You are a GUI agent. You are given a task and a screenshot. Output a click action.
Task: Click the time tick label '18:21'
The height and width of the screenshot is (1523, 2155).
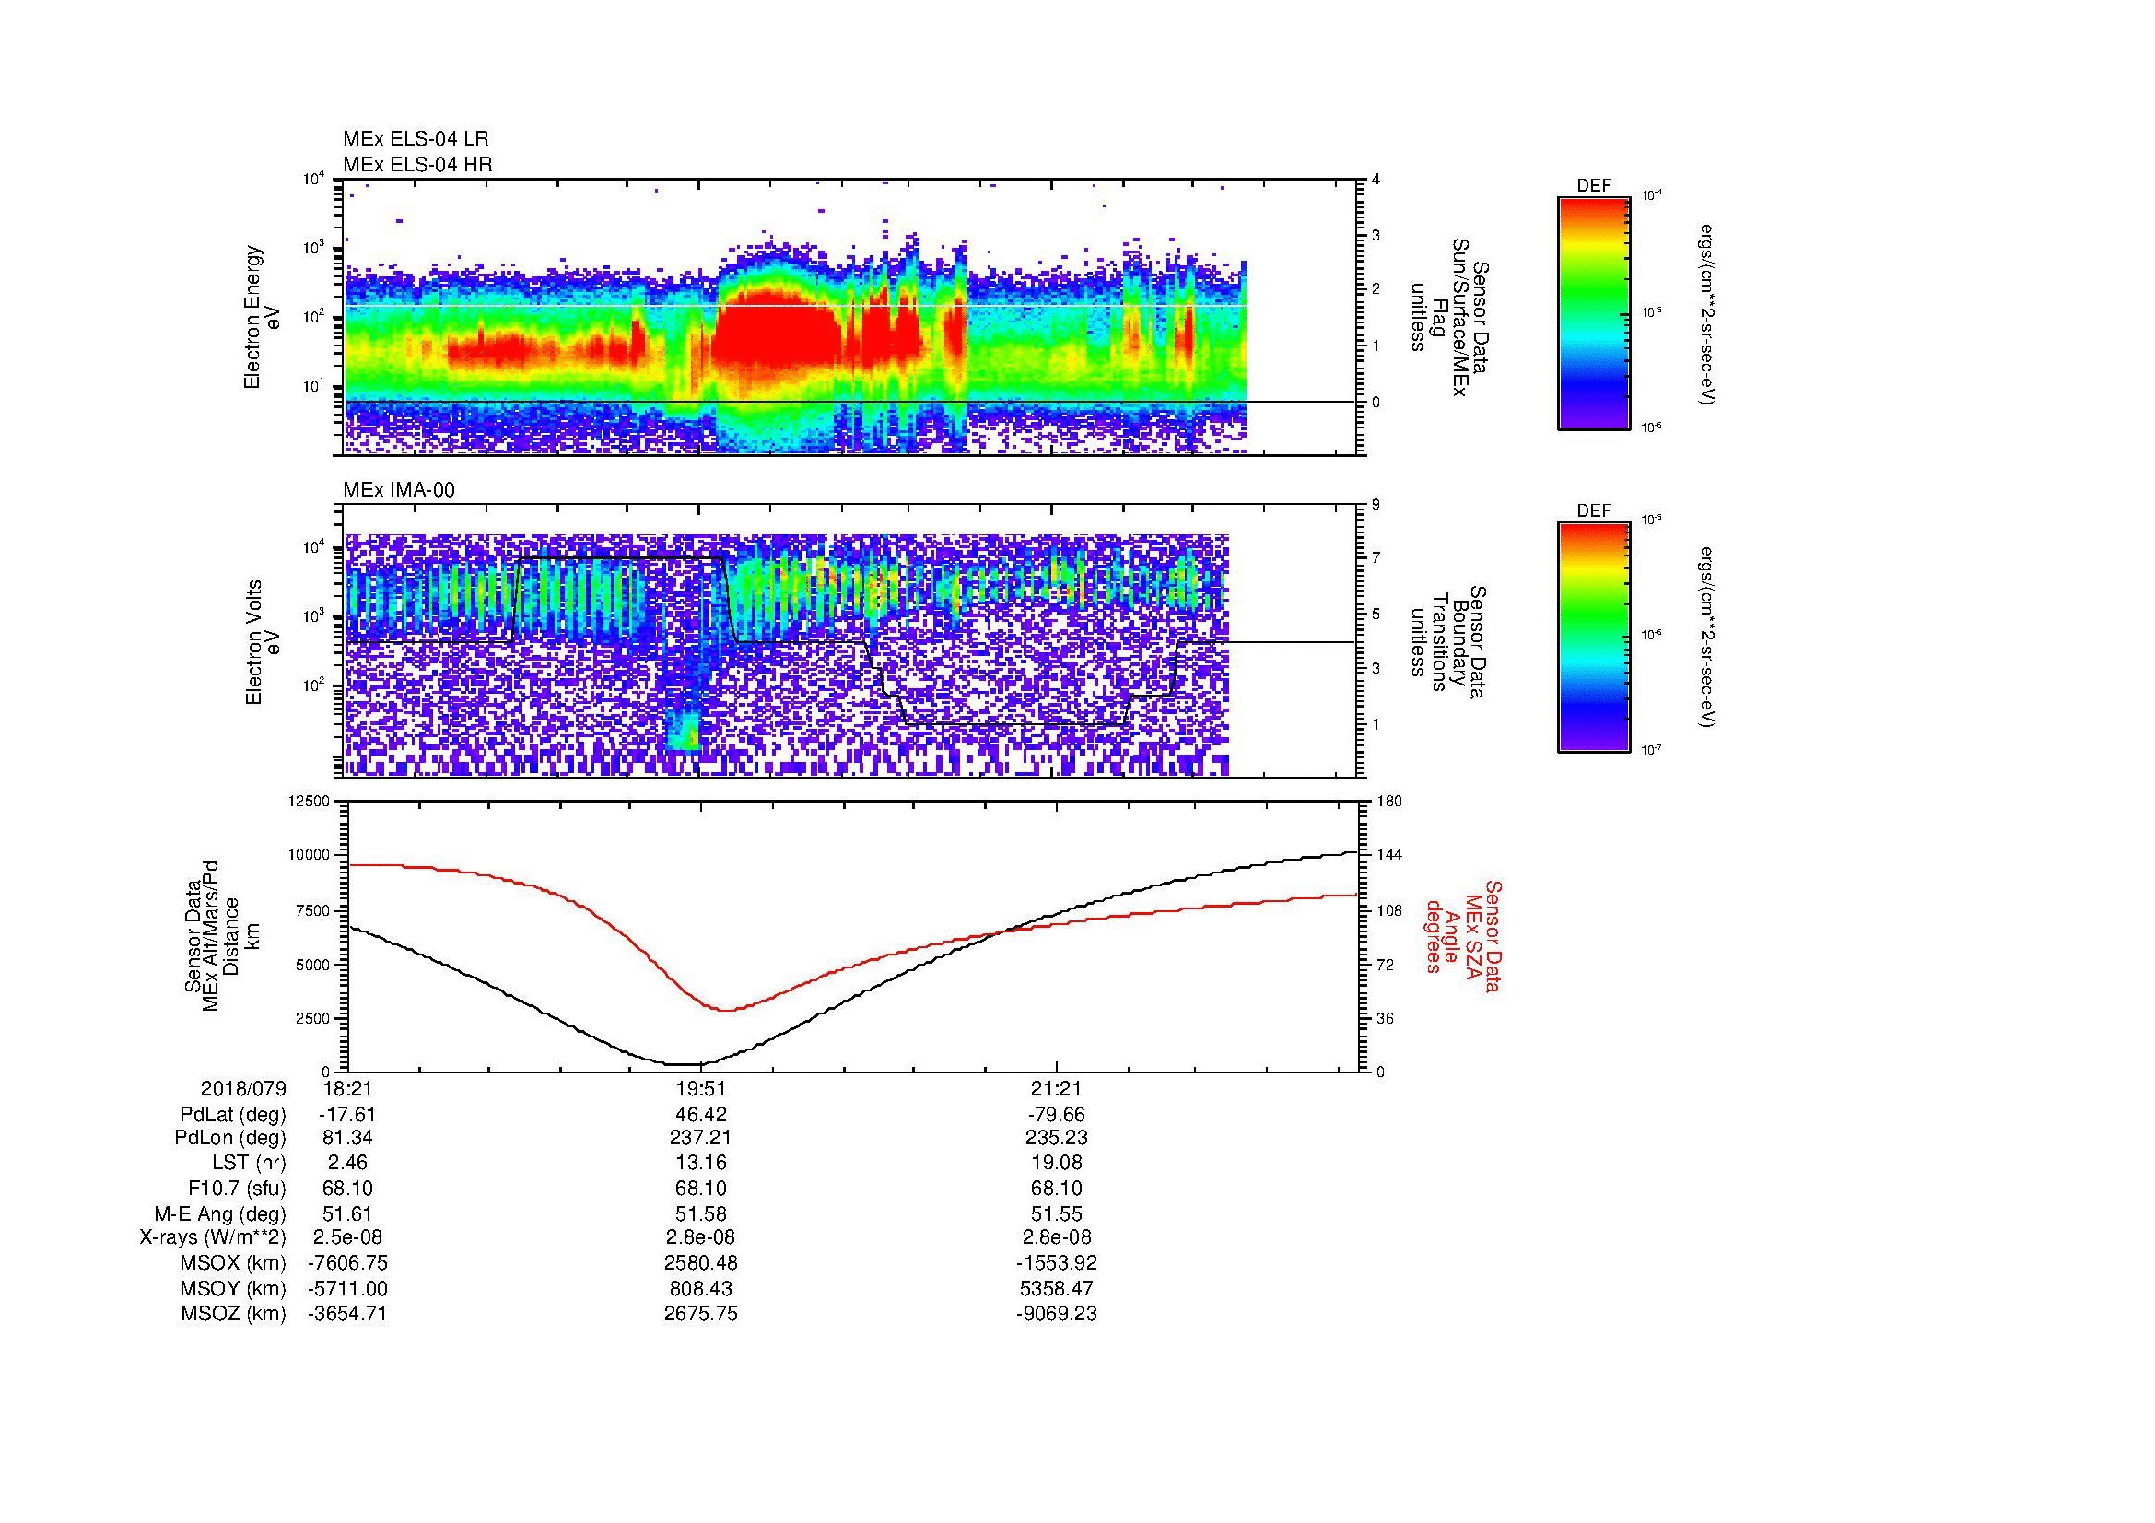347,1088
